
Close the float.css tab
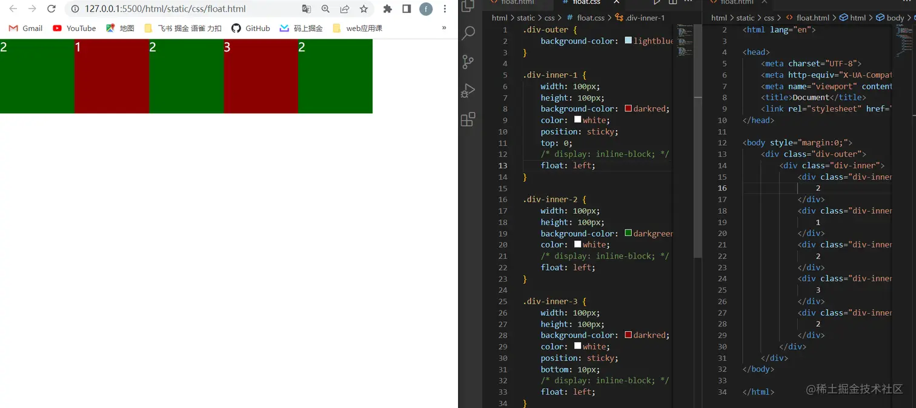[x=616, y=2]
